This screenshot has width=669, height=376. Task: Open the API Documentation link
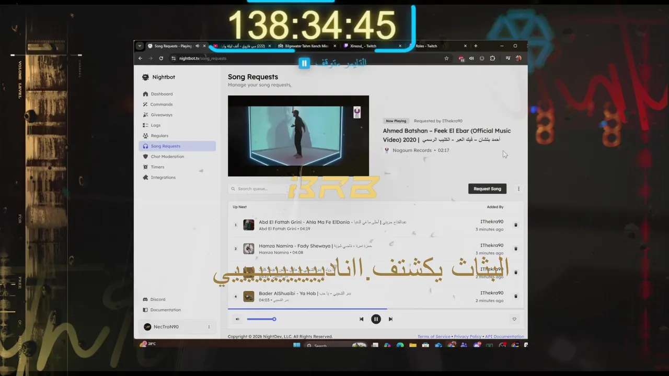[504, 337]
